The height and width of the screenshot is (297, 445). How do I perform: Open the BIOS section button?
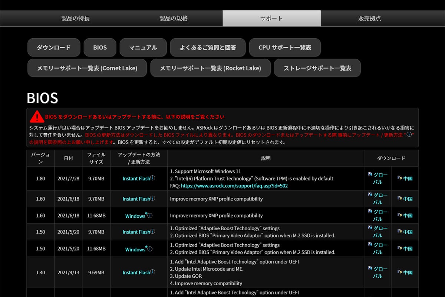[x=100, y=48]
